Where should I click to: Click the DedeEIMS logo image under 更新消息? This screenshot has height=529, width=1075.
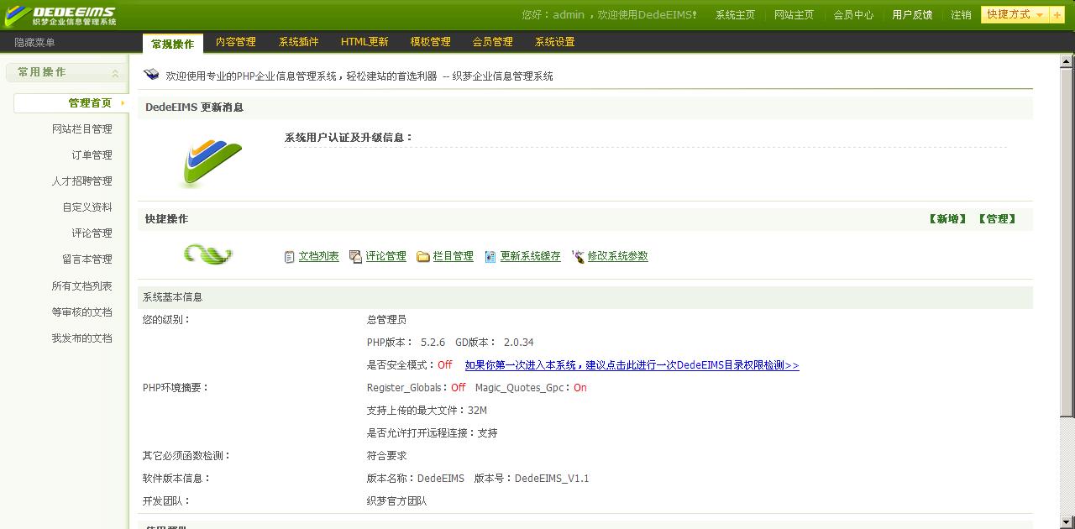coord(210,164)
